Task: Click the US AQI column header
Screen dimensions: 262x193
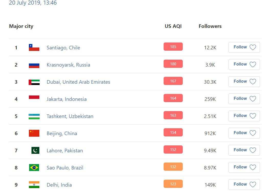Action: [173, 26]
